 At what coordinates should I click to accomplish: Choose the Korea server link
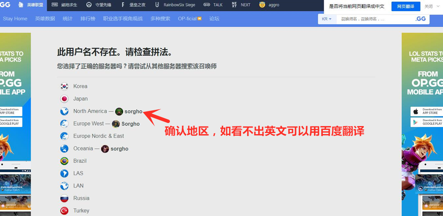(x=80, y=86)
